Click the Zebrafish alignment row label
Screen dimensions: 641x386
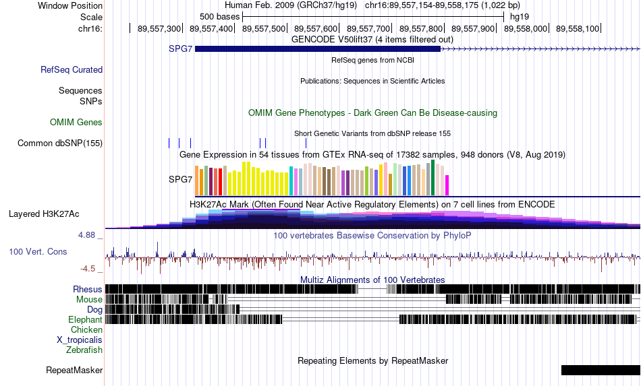point(84,350)
